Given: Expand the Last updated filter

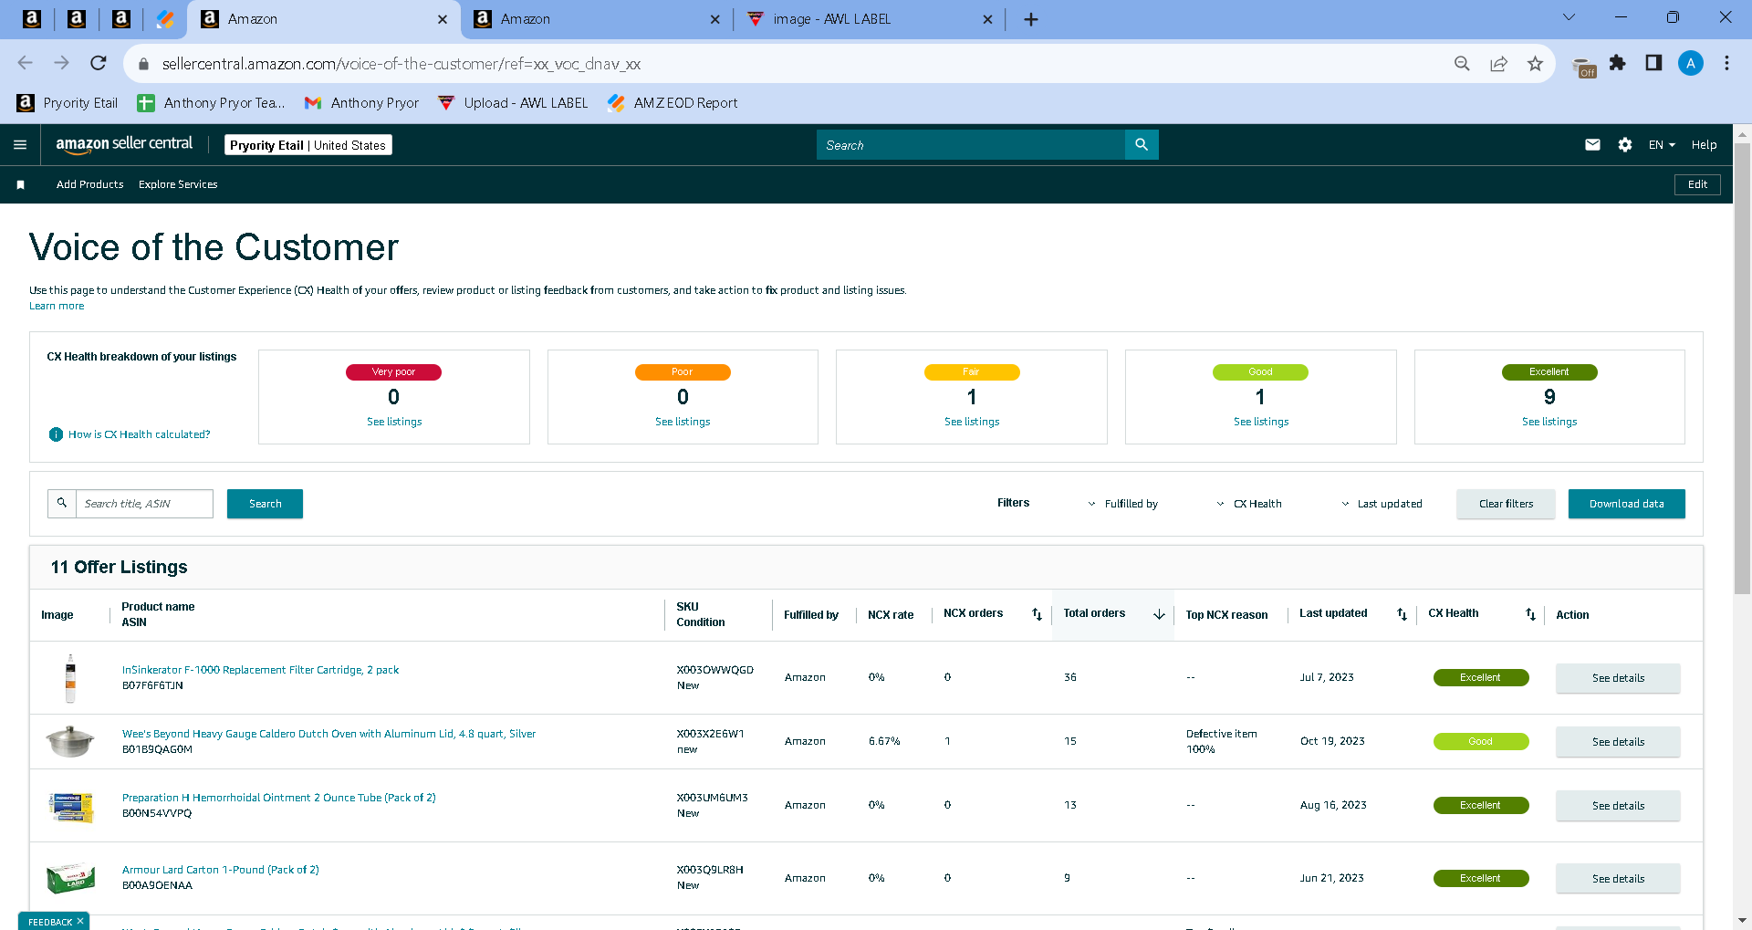Looking at the screenshot, I should click(1382, 504).
